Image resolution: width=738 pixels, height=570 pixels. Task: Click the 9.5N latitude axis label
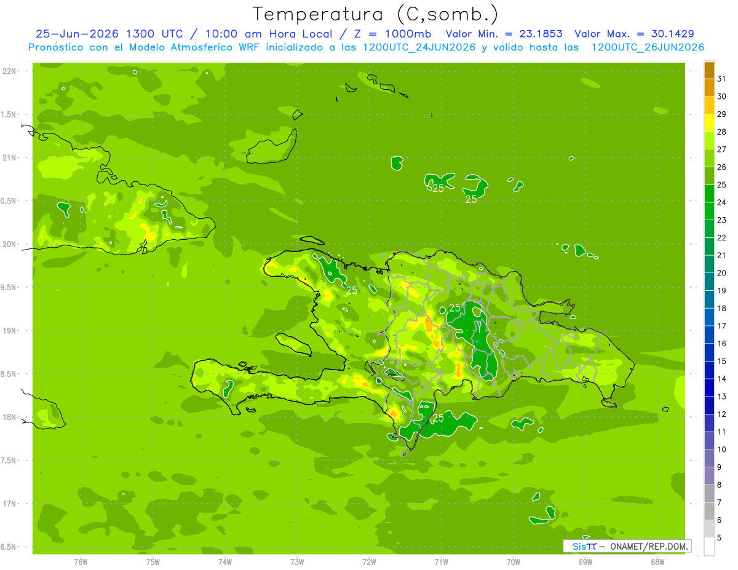(x=8, y=287)
